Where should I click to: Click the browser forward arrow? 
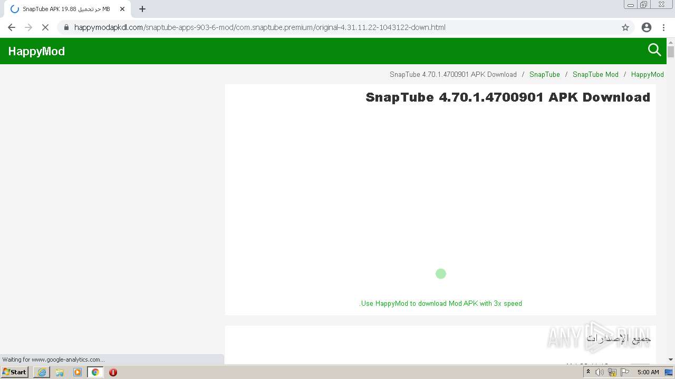[x=28, y=27]
